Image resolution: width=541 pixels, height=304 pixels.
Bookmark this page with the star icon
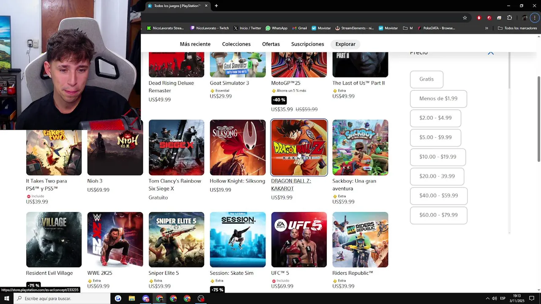465,18
